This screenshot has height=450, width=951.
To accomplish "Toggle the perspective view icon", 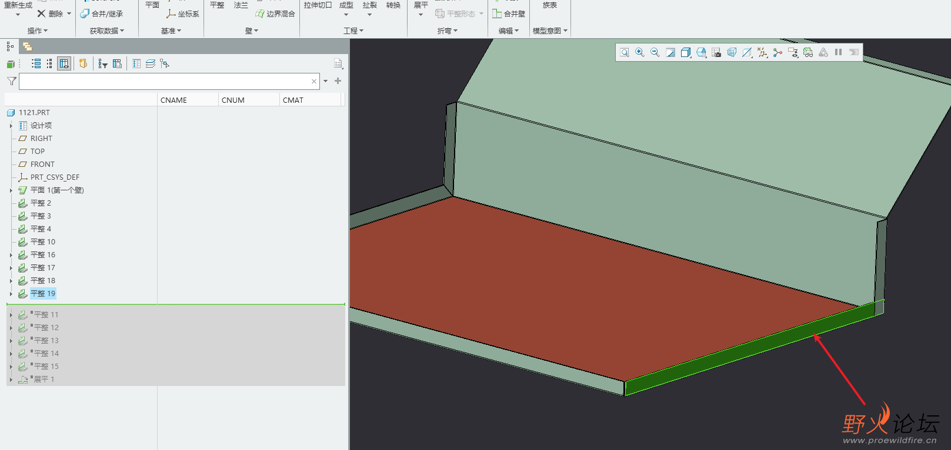I will click(x=732, y=52).
